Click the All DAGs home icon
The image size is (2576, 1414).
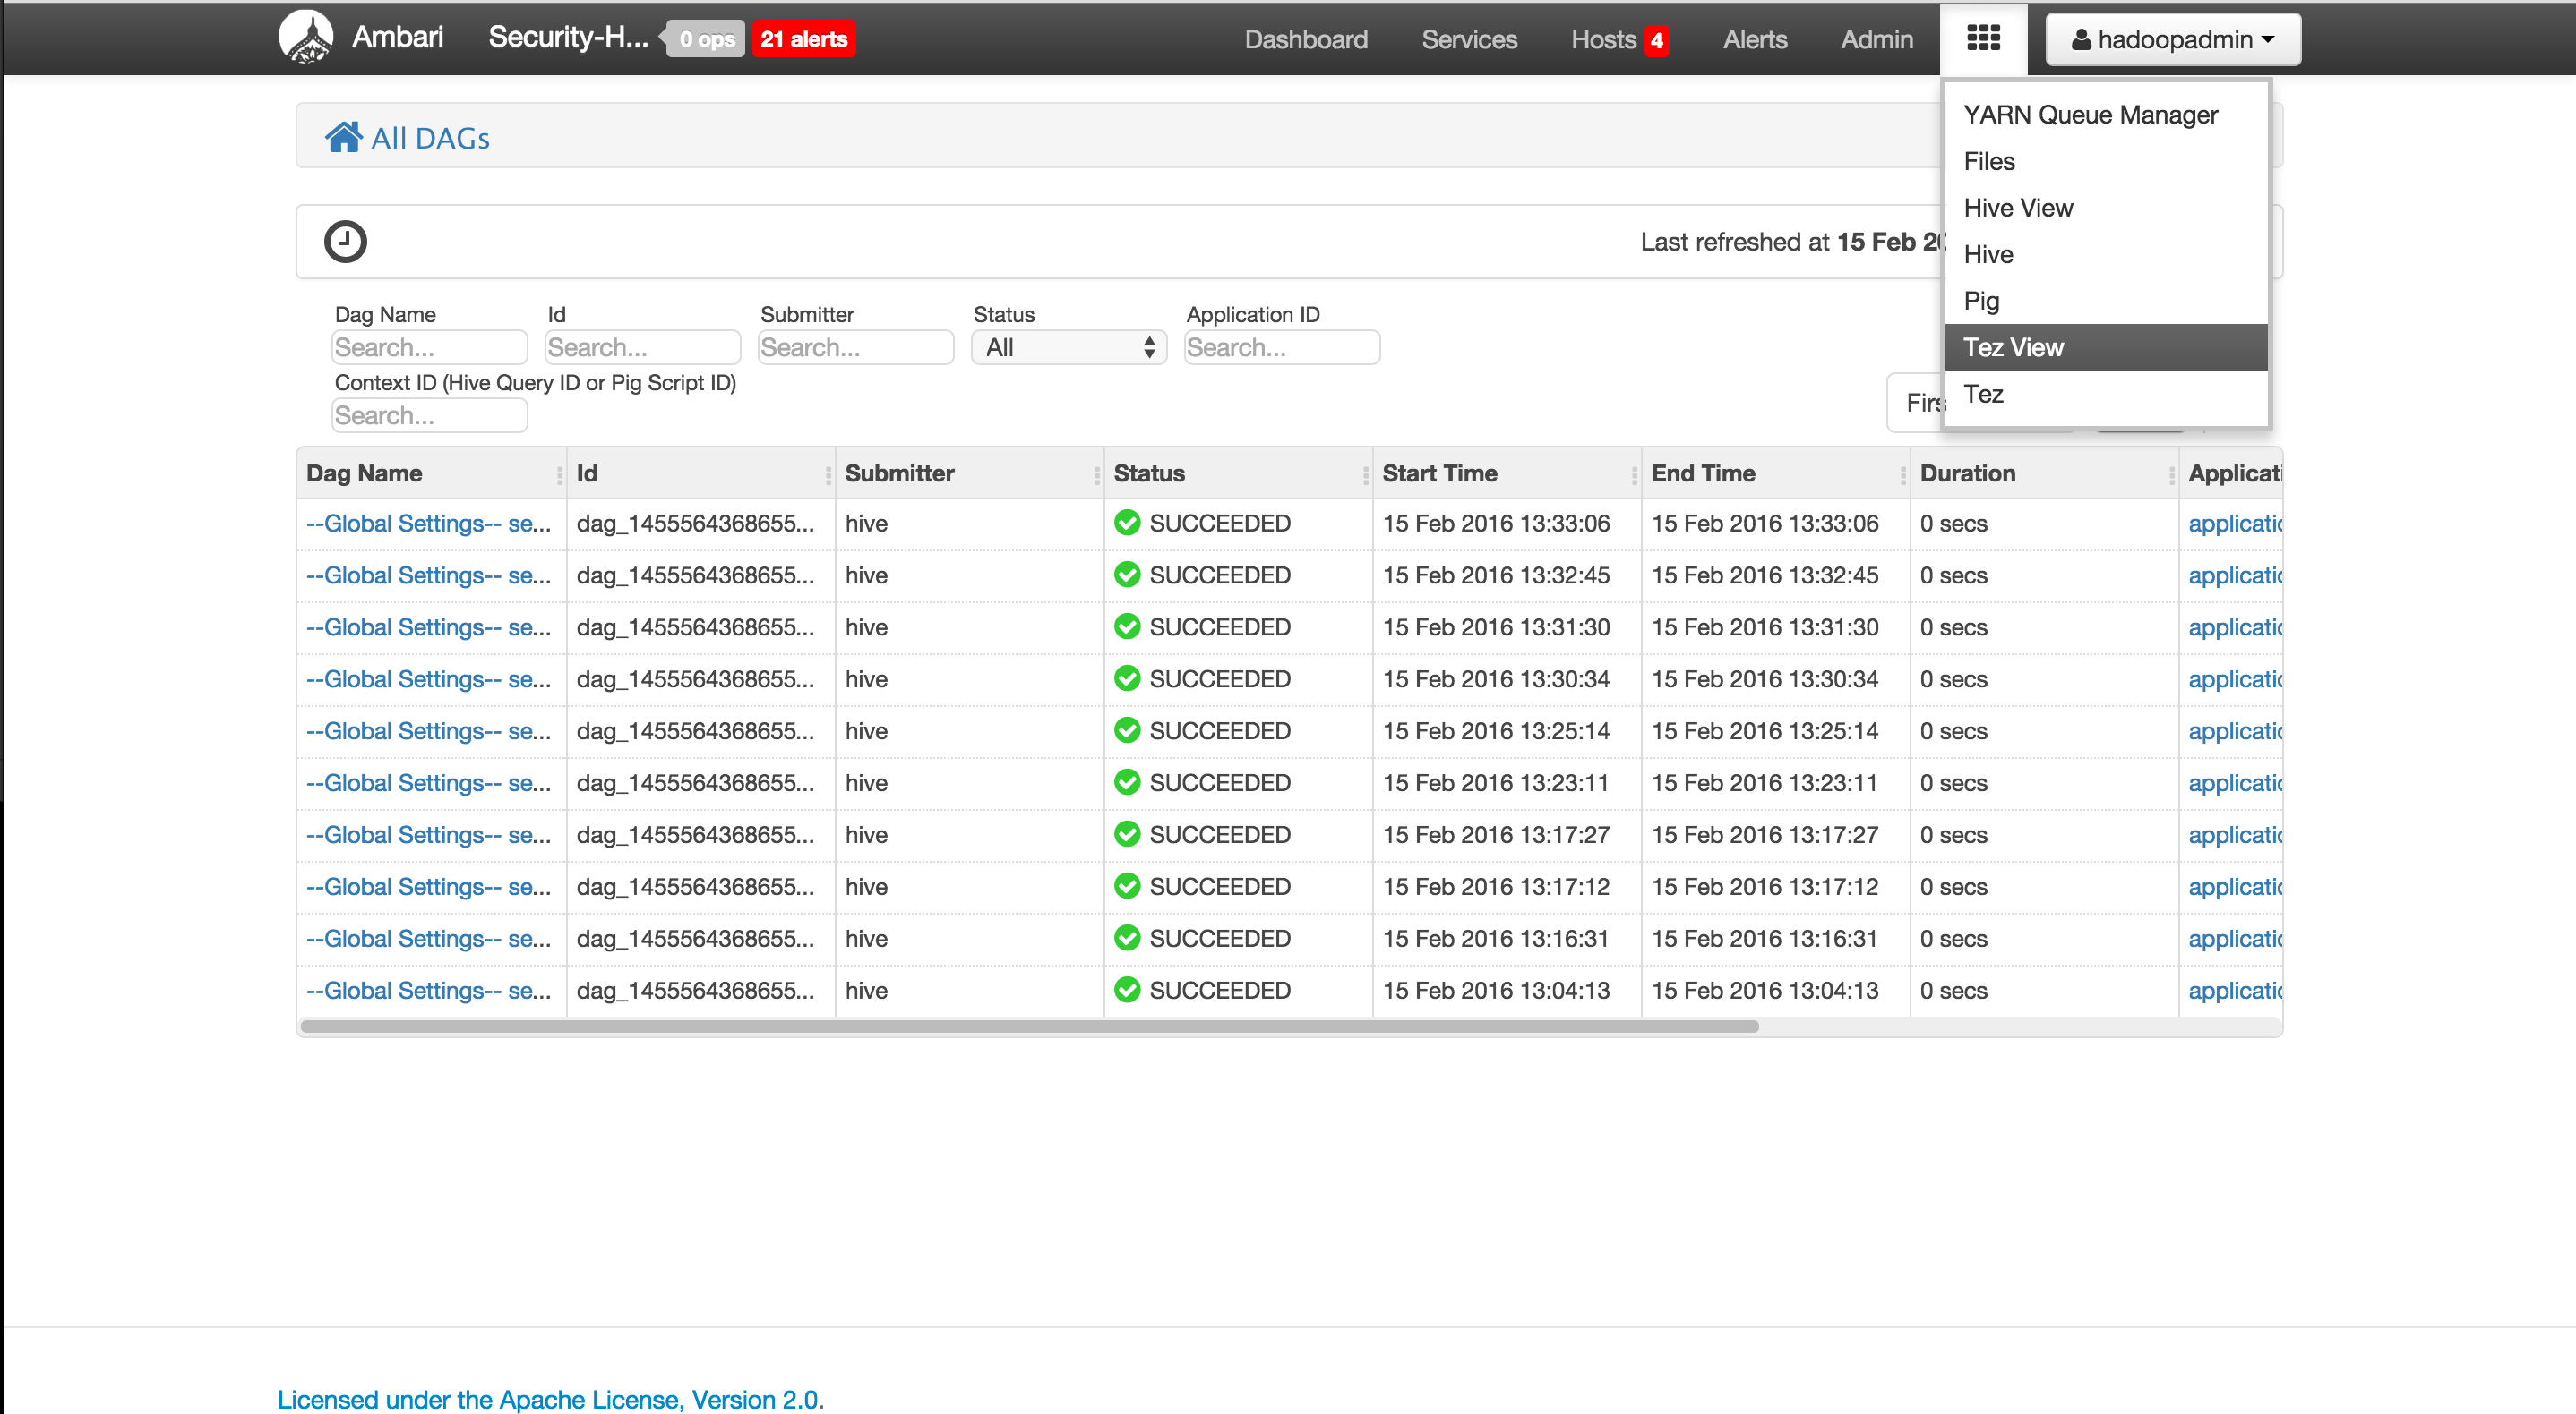[343, 137]
